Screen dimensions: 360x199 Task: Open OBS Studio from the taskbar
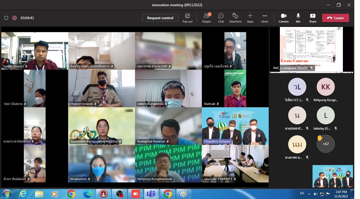coord(120,194)
